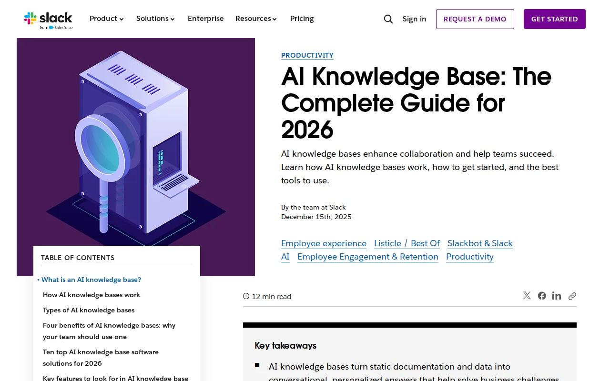The image size is (610, 381).
Task: Click Request a Demo button
Action: pyautogui.click(x=475, y=19)
